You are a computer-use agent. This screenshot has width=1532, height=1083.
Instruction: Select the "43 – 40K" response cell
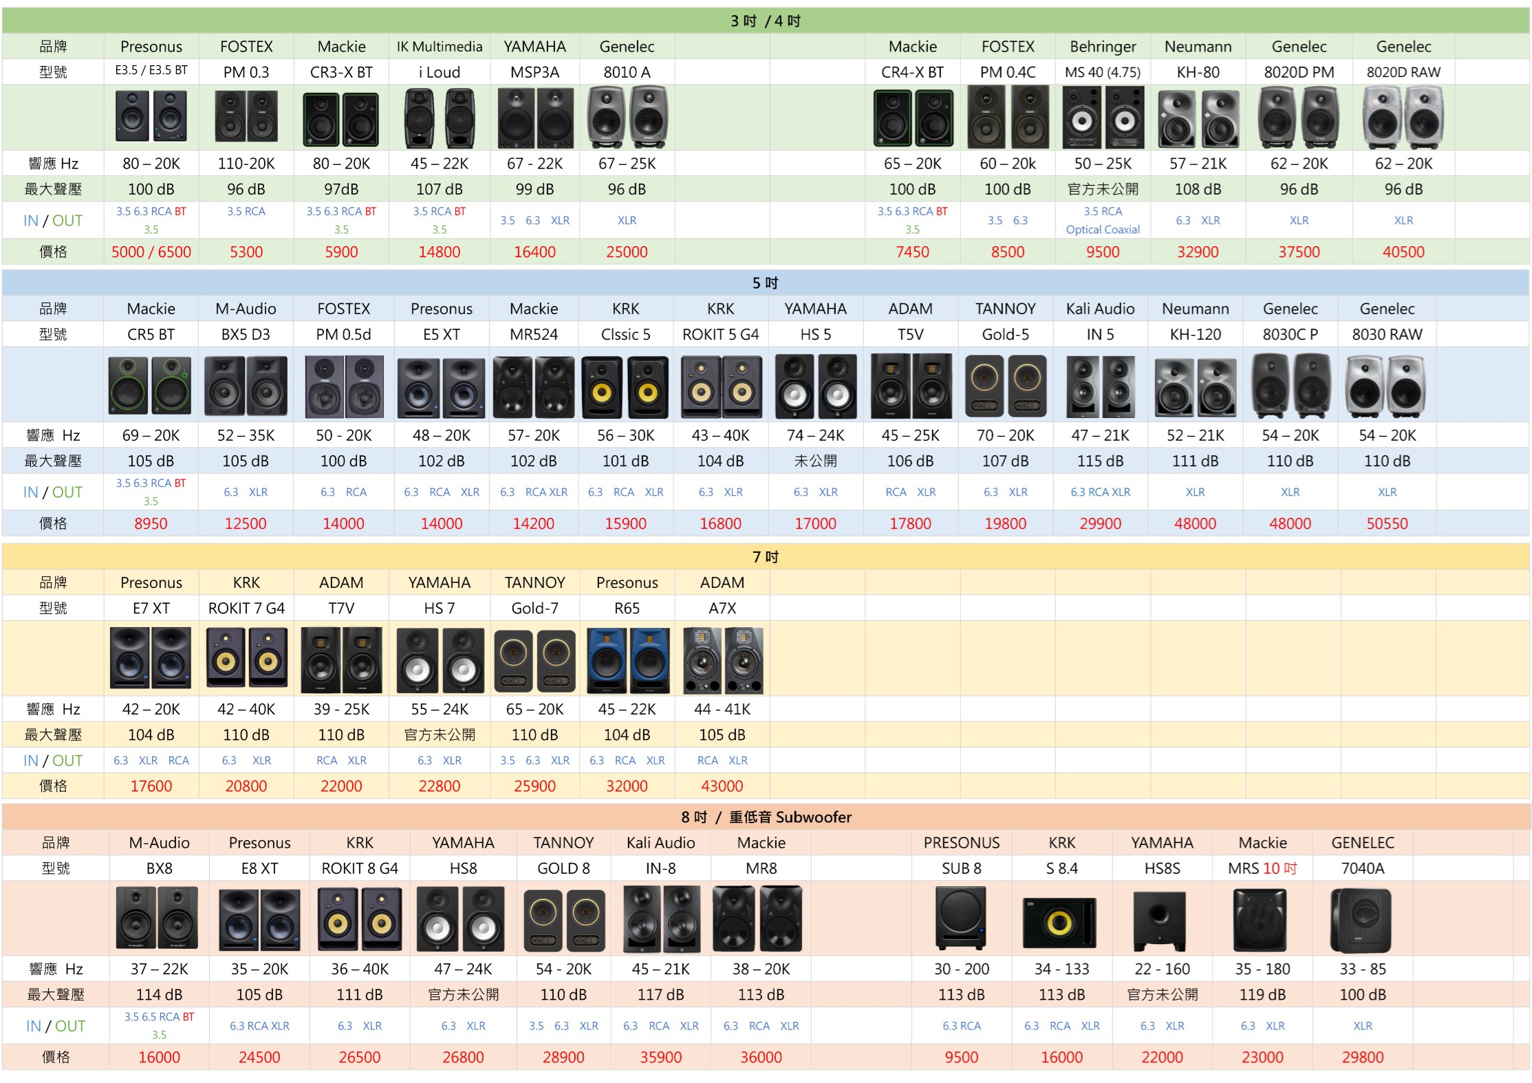click(x=720, y=435)
